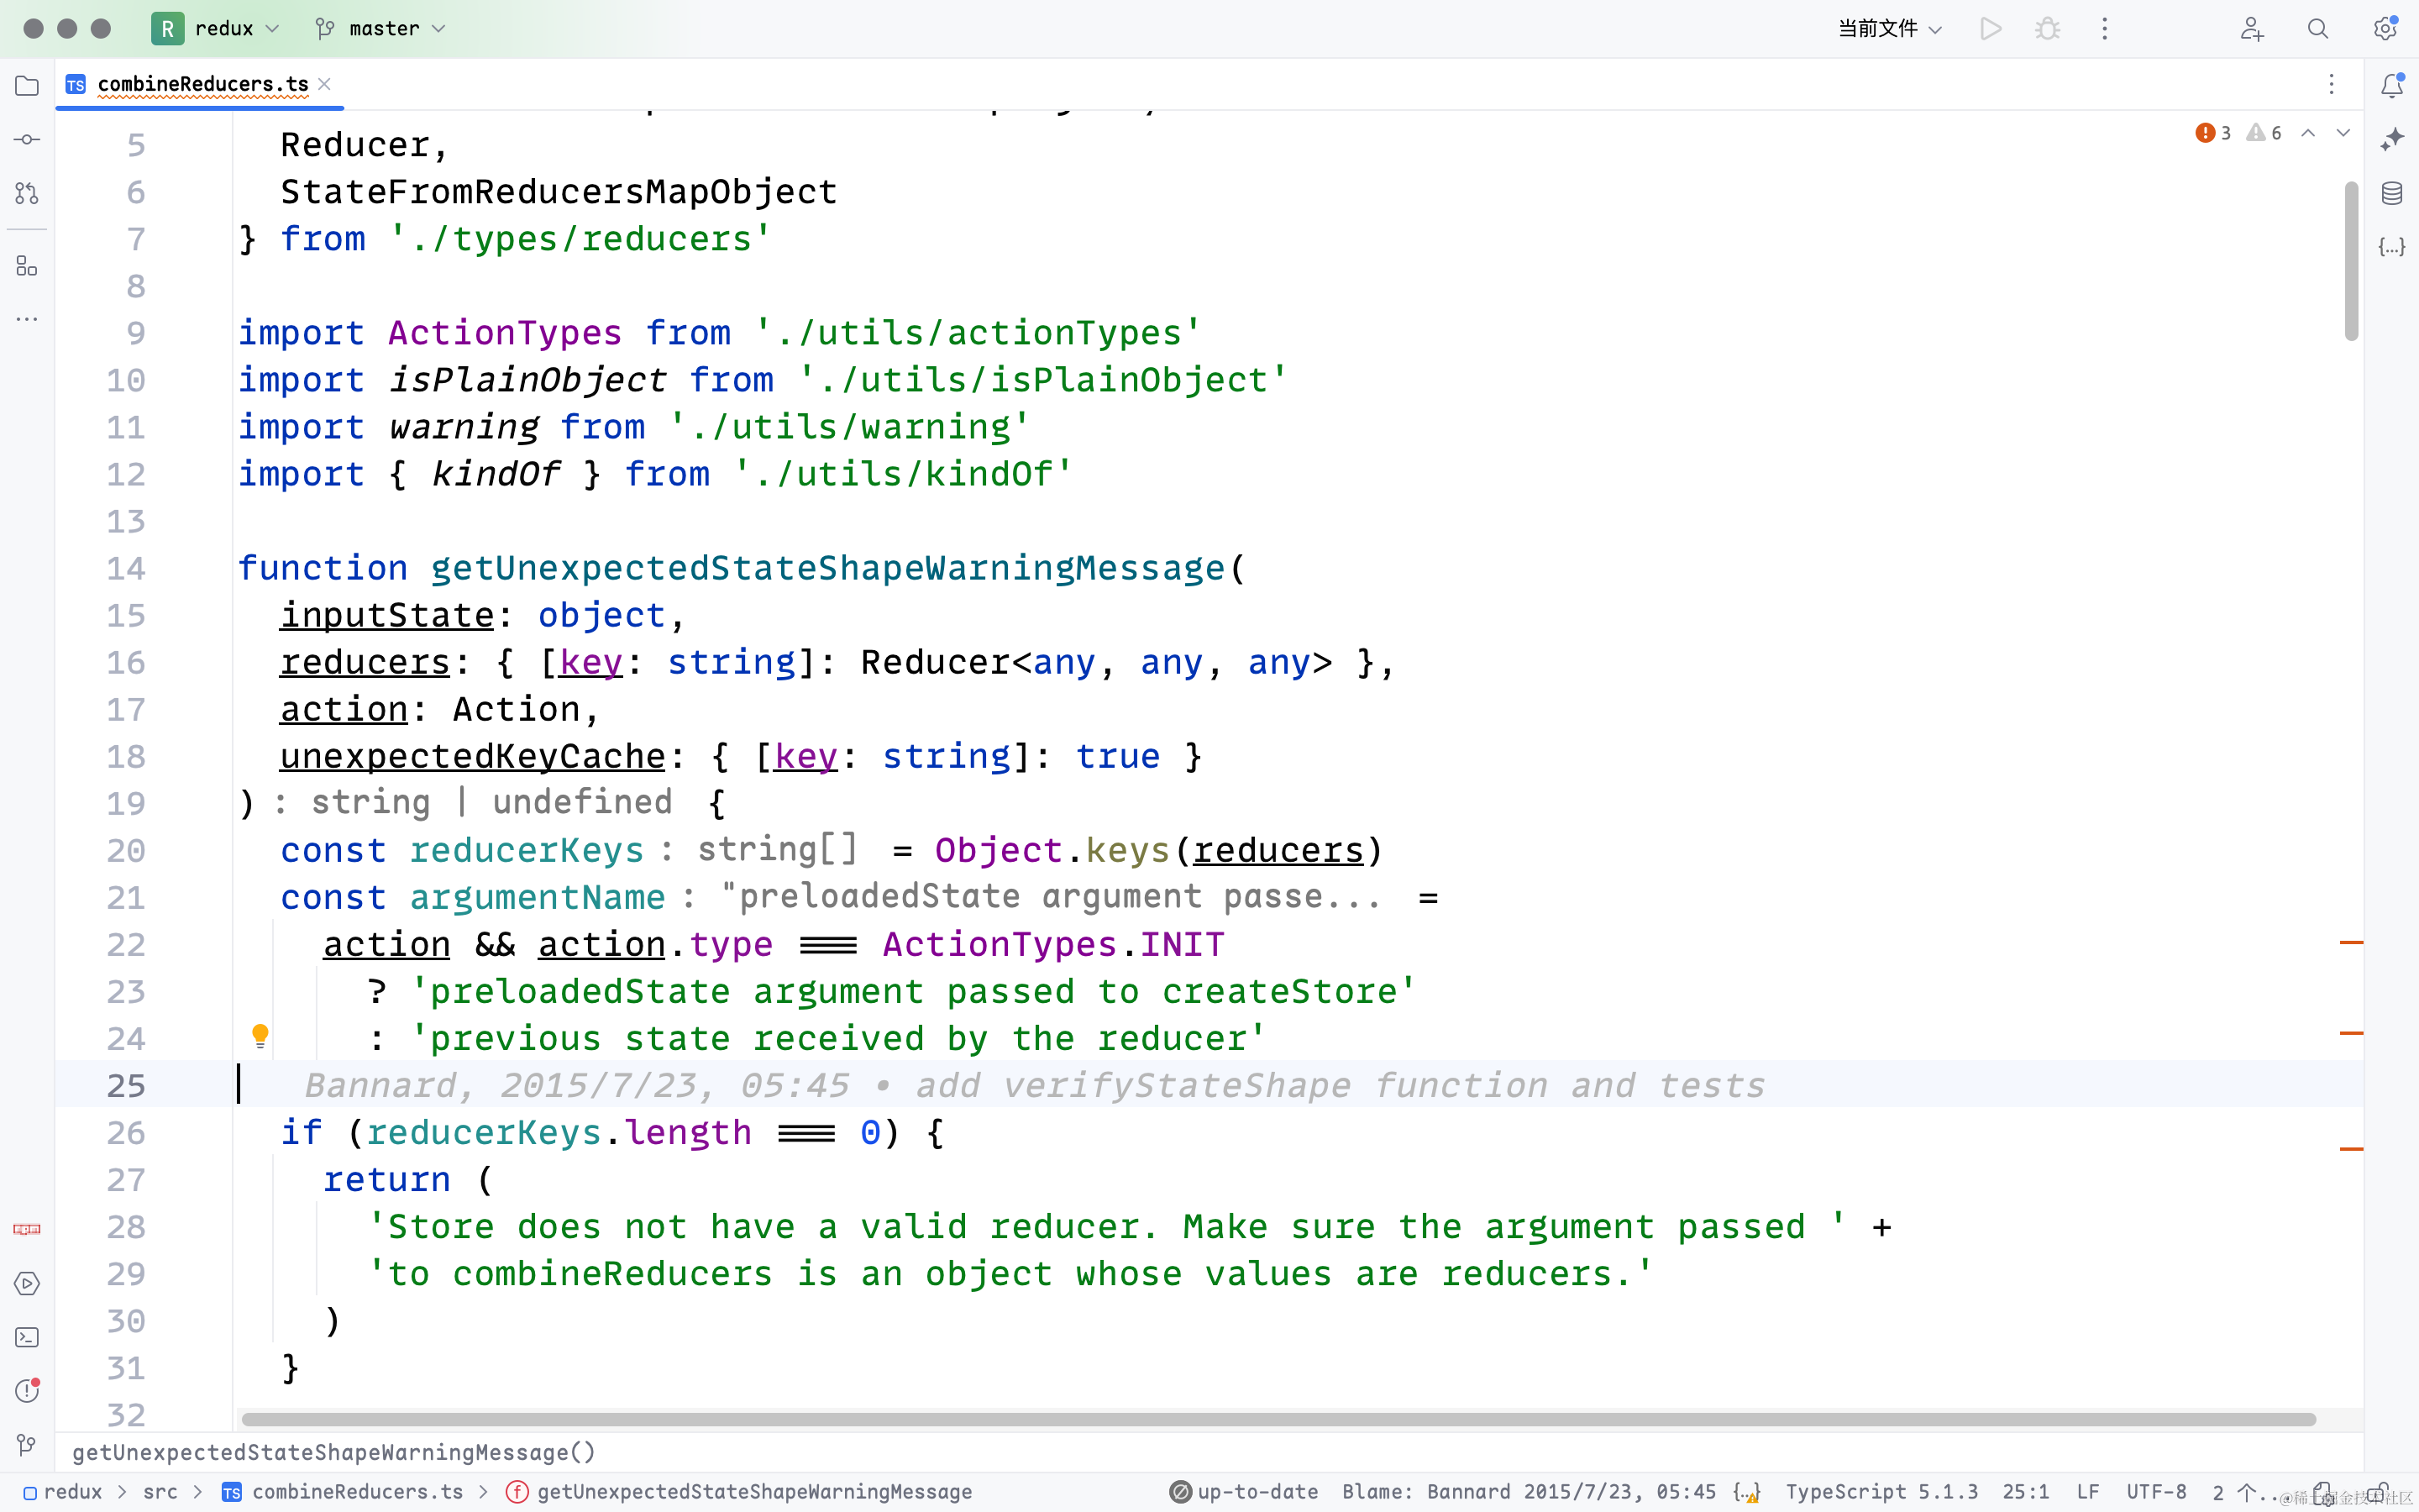Run the current file
2419x1512 pixels.
point(1990,29)
